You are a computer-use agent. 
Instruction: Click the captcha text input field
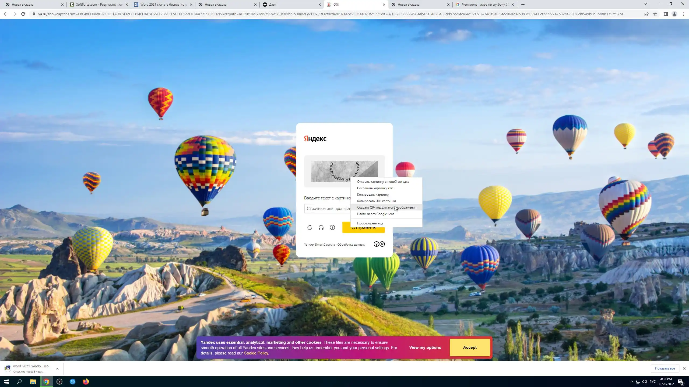pyautogui.click(x=327, y=209)
